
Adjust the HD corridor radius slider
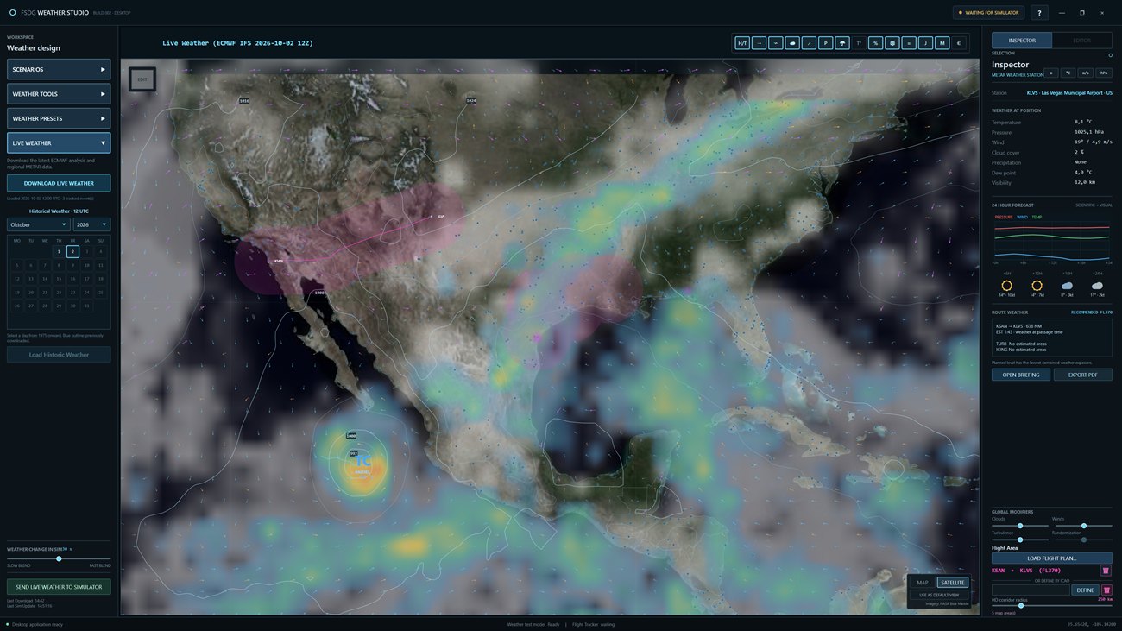[x=1052, y=605]
